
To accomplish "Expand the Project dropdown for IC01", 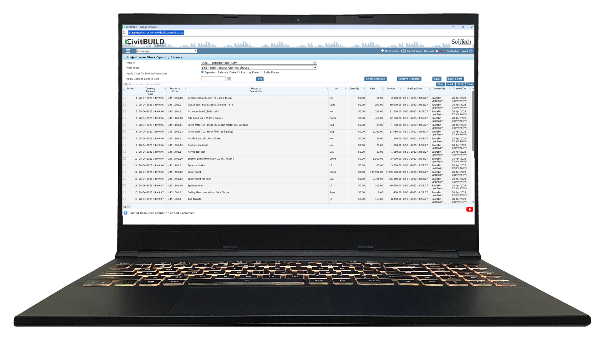I will click(x=315, y=63).
